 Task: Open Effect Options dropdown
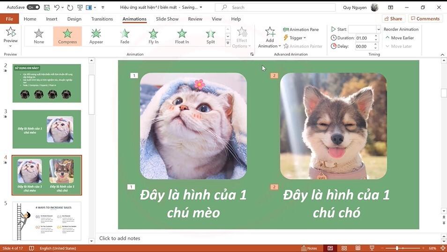tap(241, 37)
